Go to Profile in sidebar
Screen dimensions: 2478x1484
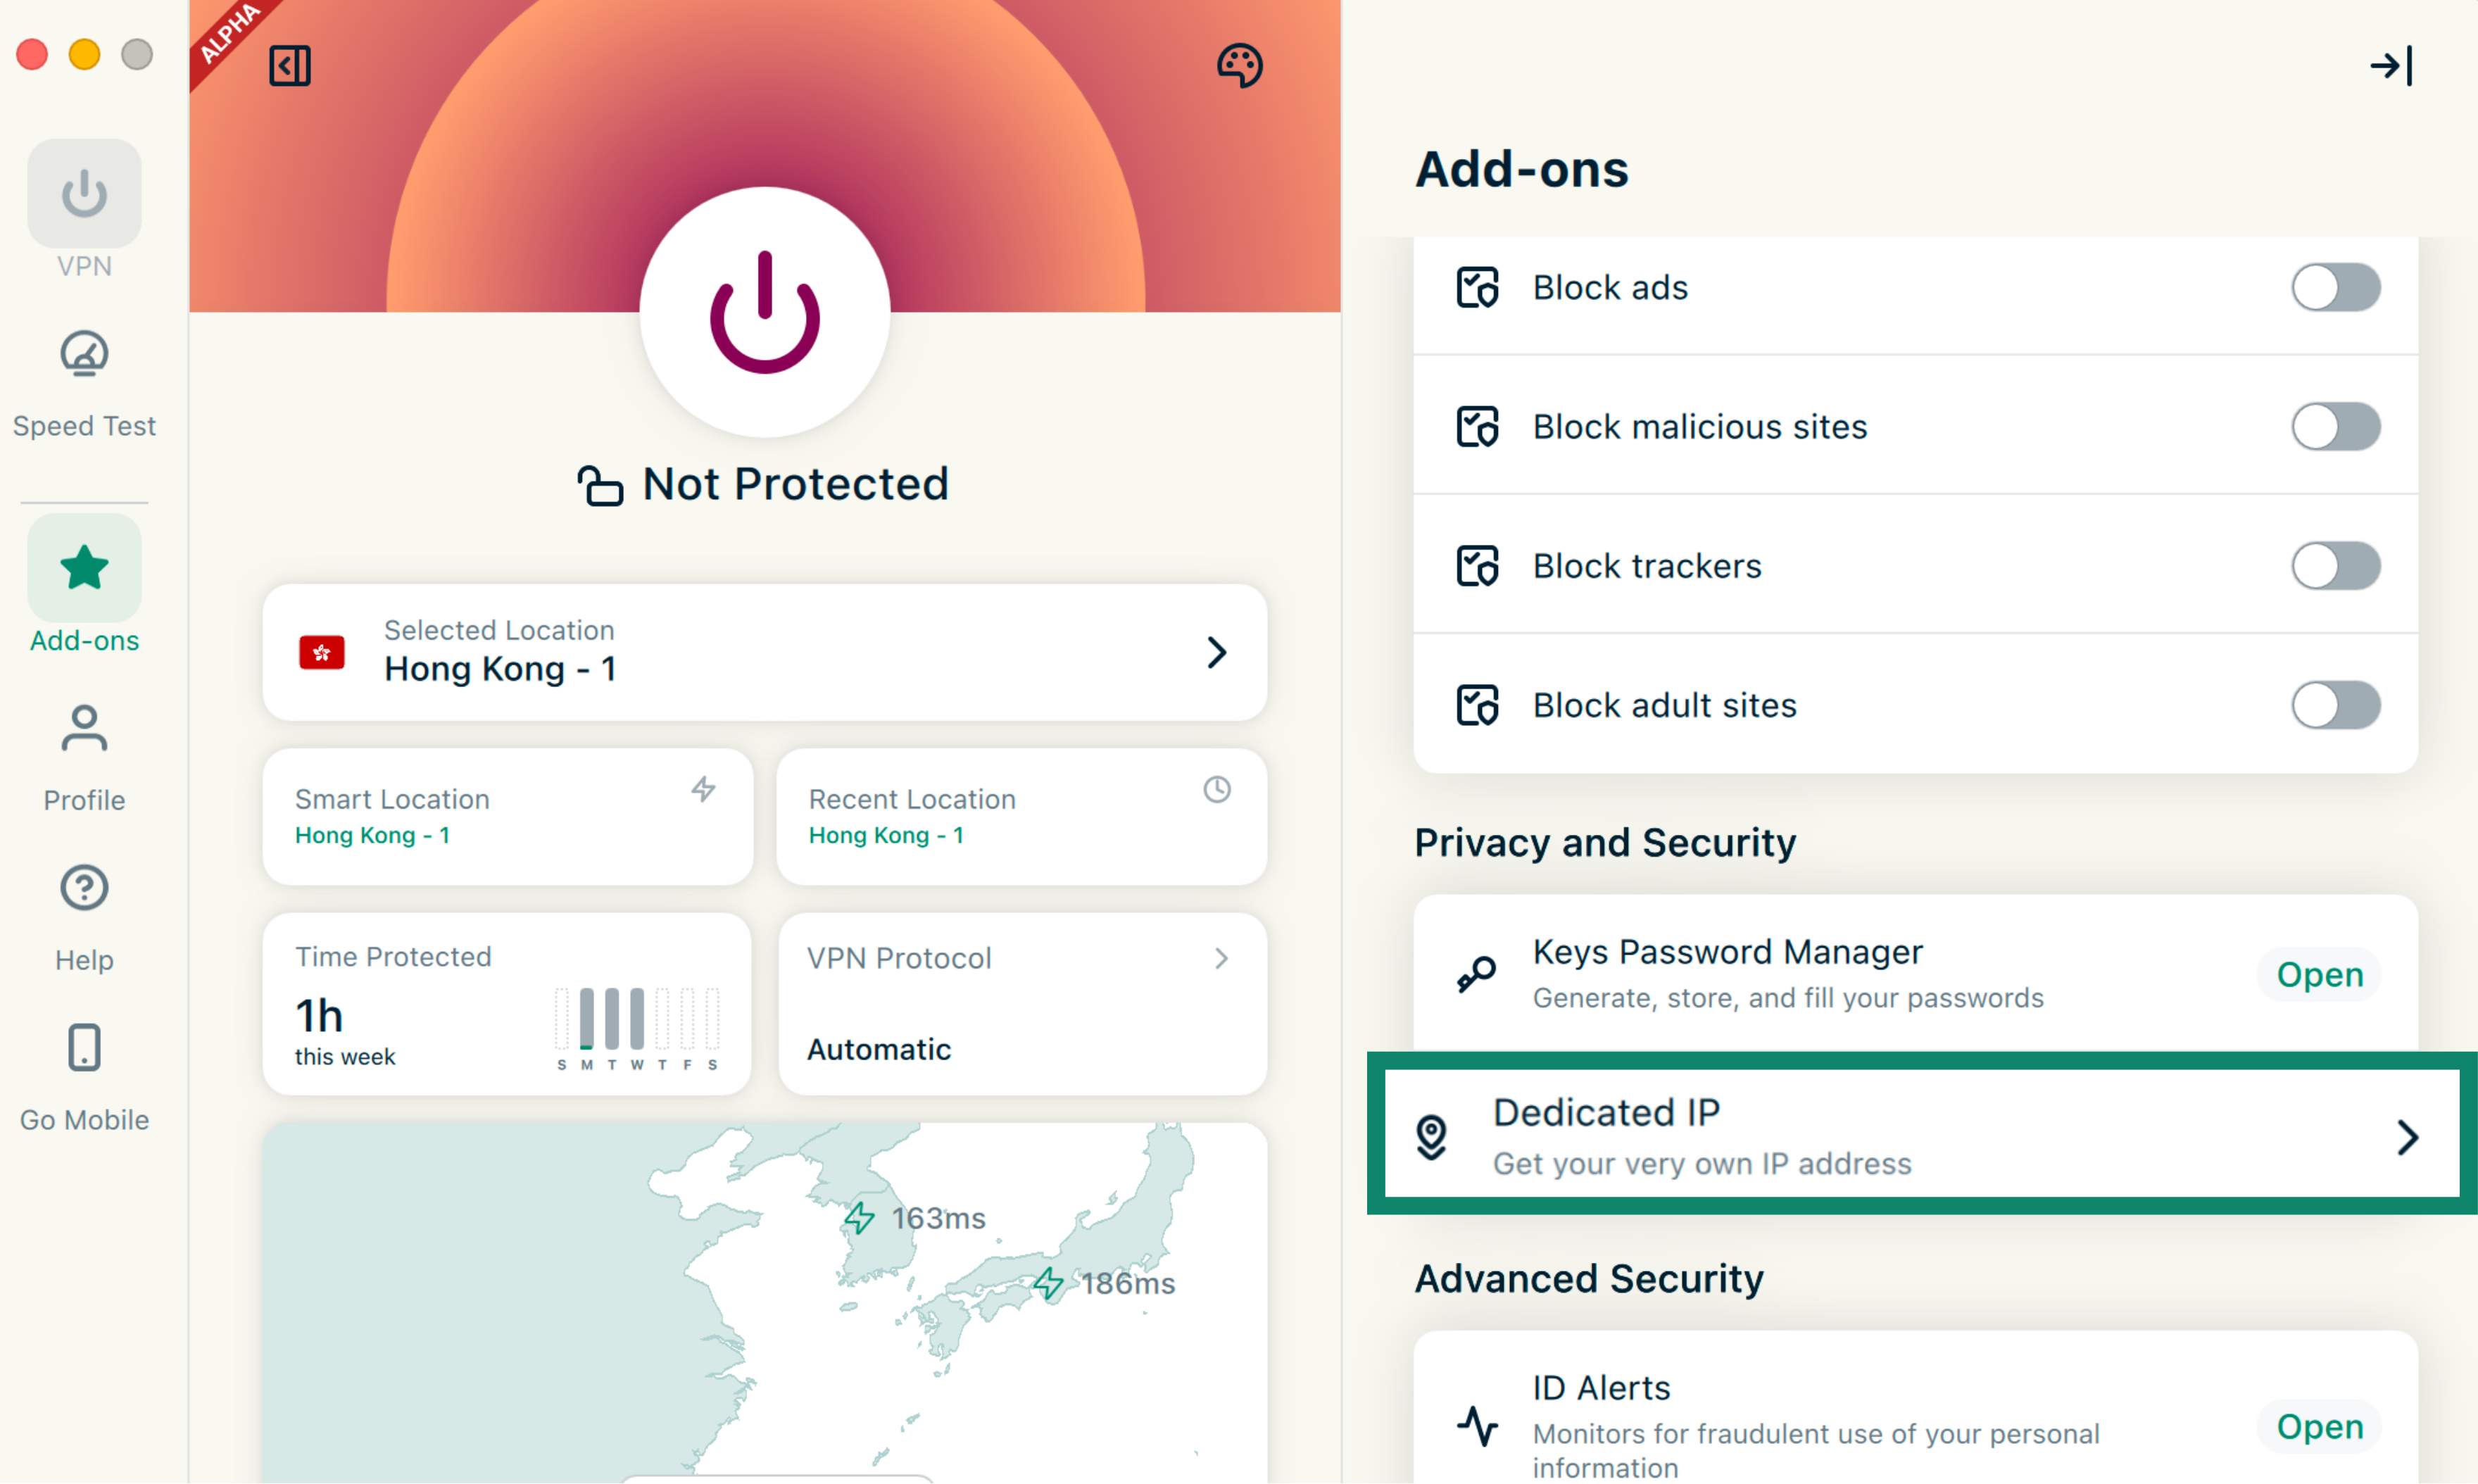(x=84, y=757)
